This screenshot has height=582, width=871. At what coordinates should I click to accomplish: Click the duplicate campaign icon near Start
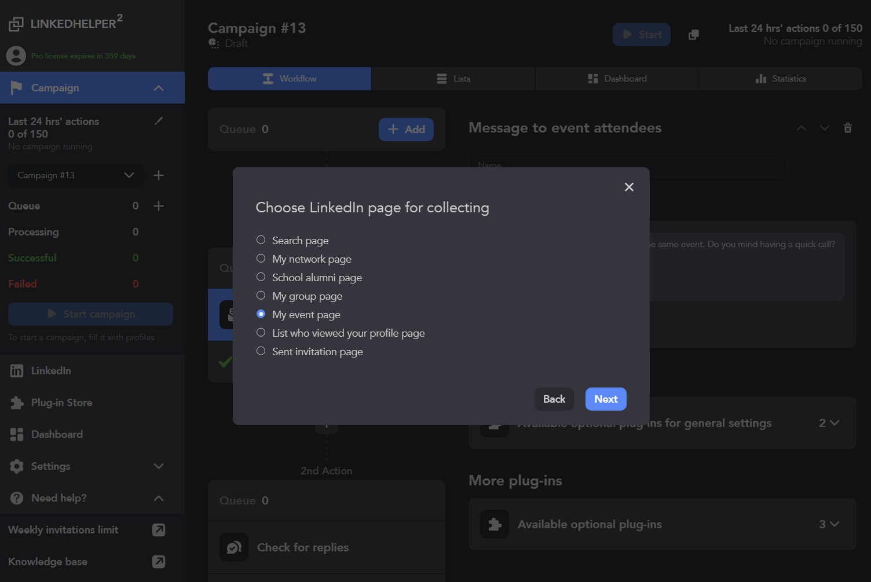tap(693, 35)
